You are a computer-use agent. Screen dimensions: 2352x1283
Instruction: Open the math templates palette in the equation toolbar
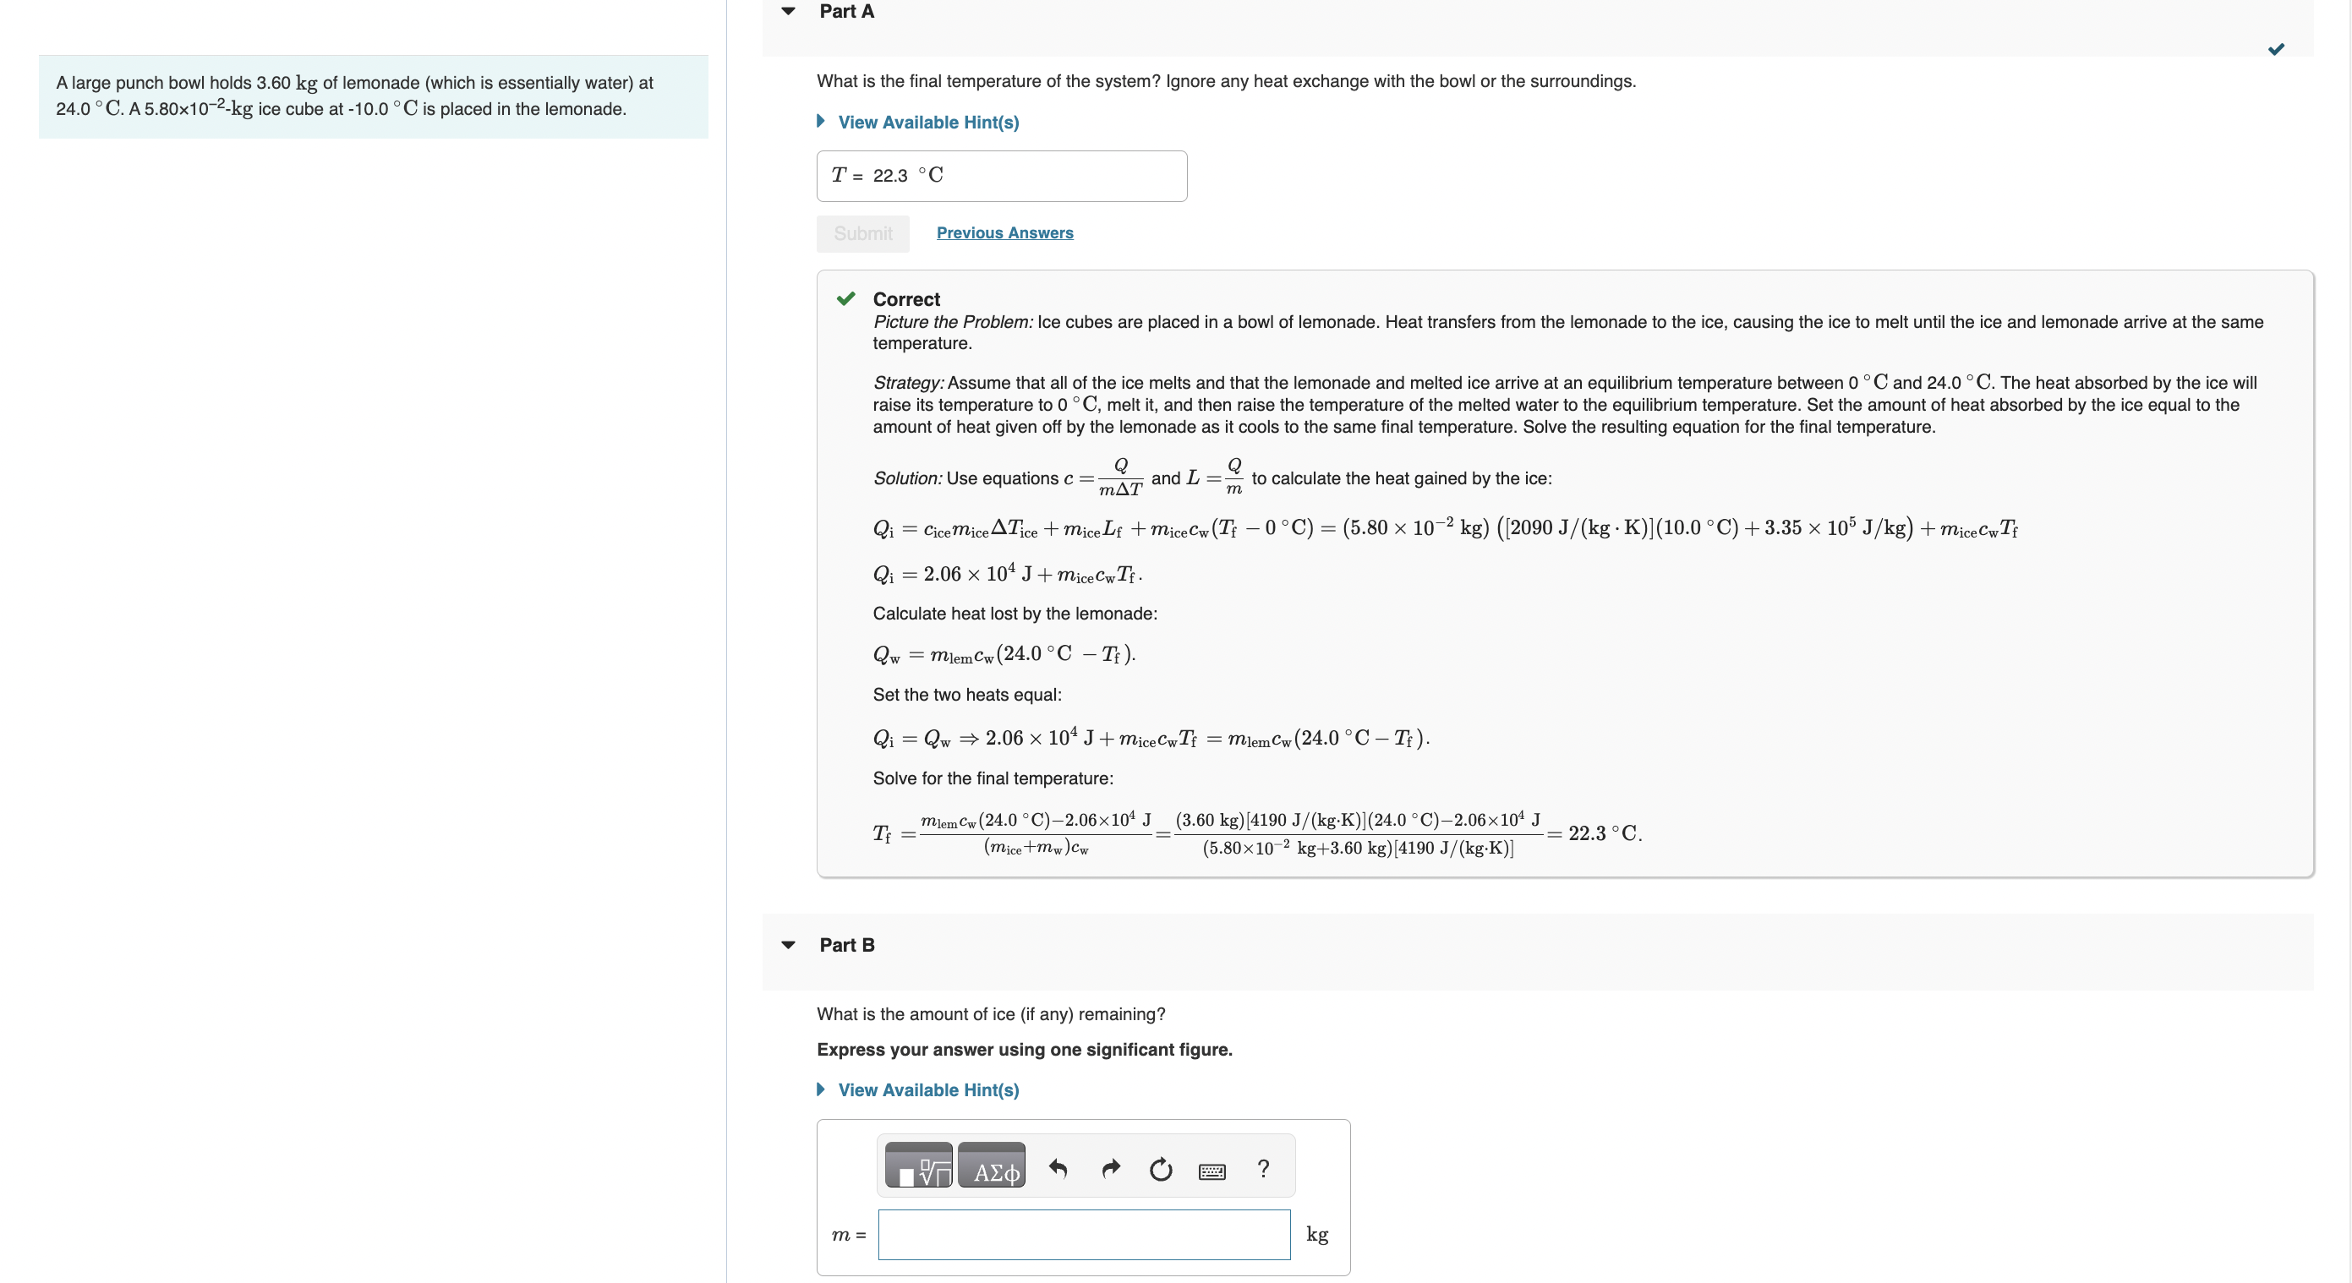tap(917, 1166)
